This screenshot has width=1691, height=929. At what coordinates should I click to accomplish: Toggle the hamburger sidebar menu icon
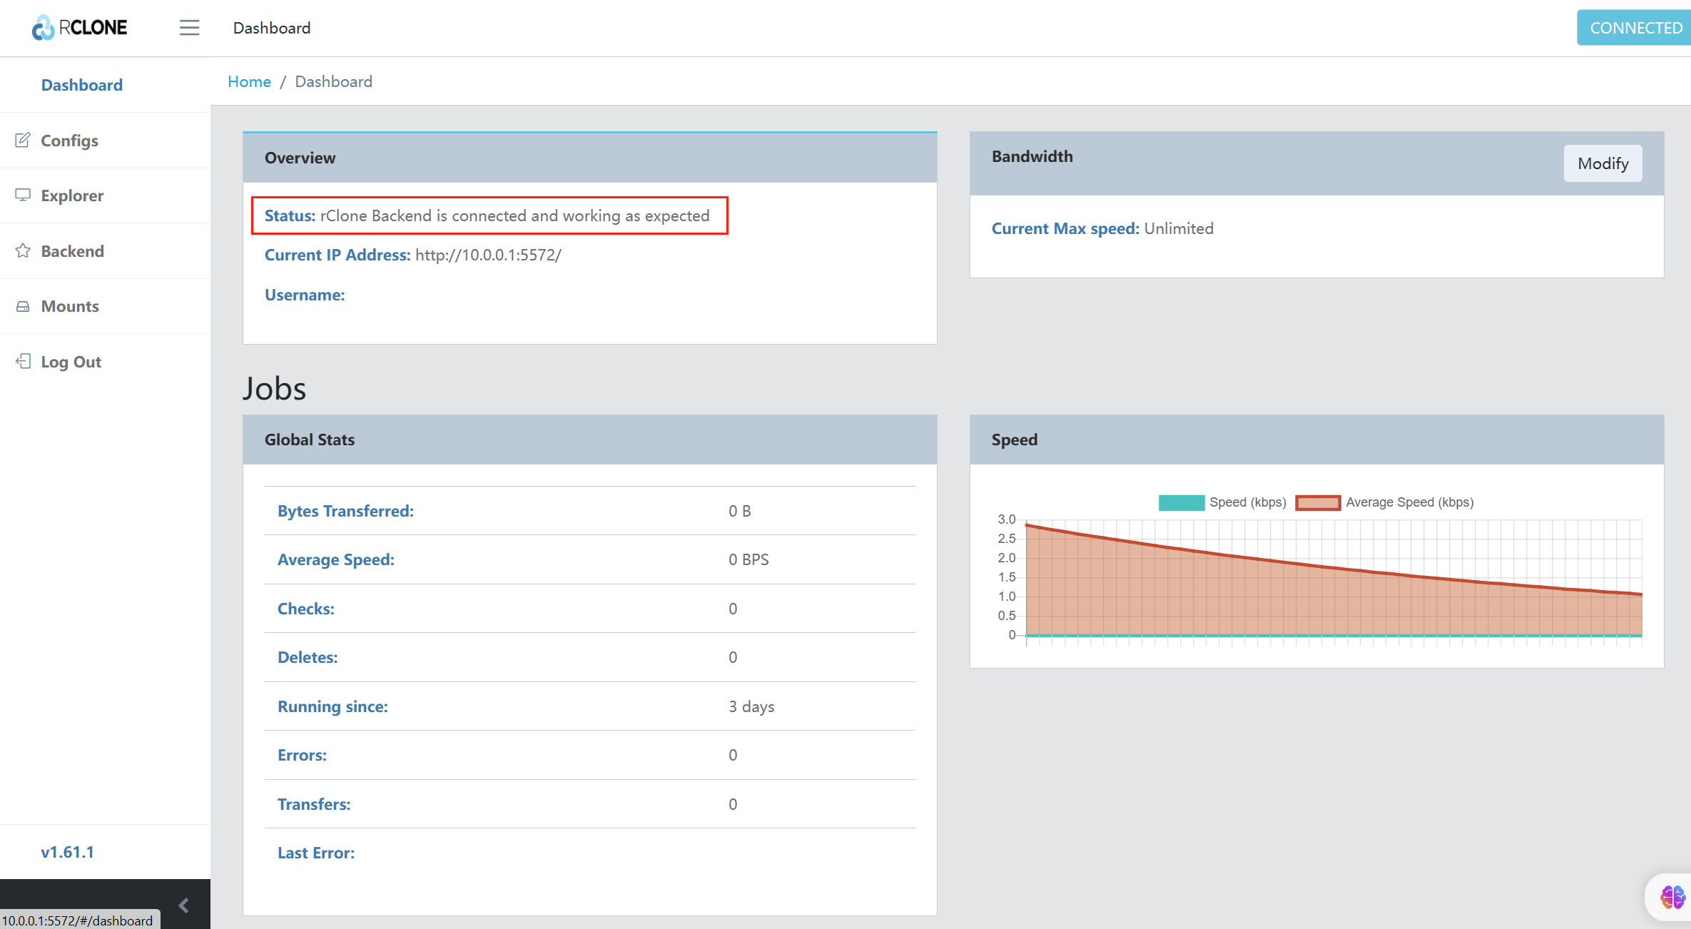pos(189,28)
